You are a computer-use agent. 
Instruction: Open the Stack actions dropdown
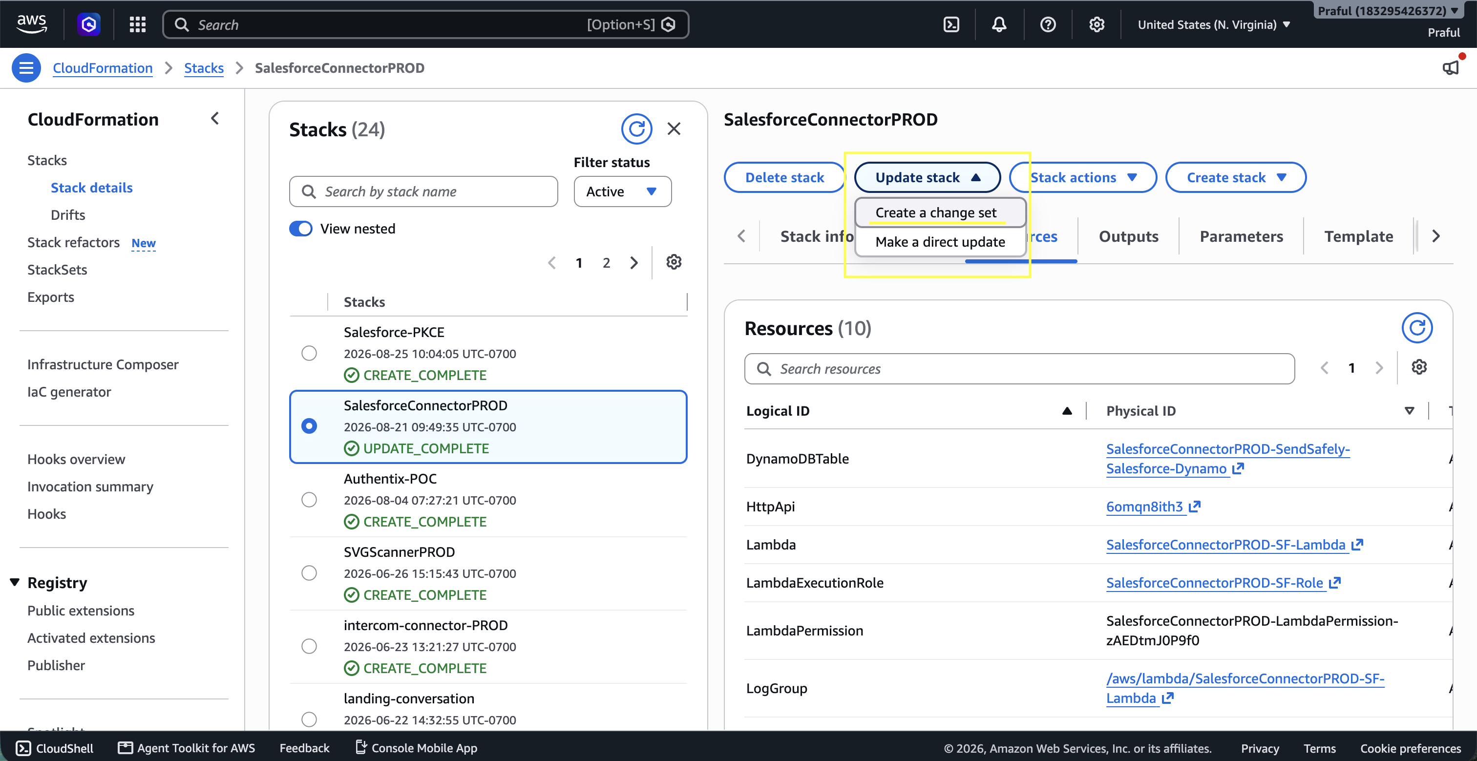1083,178
